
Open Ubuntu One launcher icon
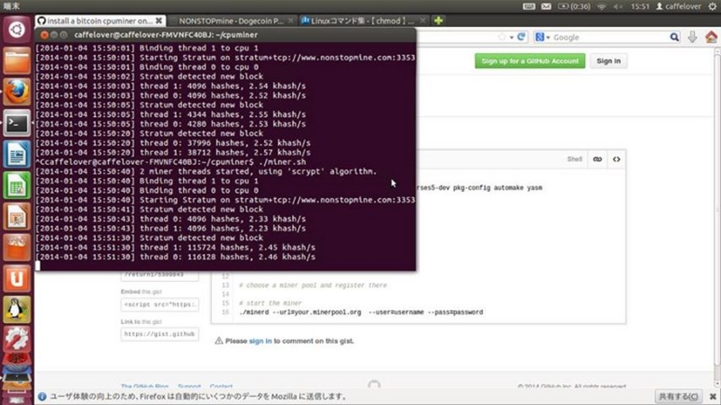coord(16,278)
